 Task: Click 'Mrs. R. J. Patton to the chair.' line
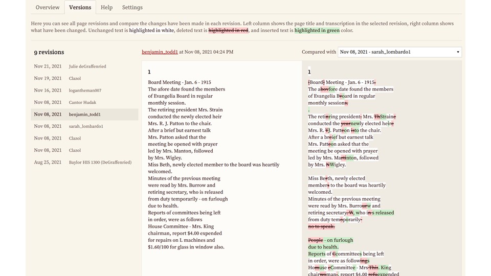pyautogui.click(x=180, y=124)
